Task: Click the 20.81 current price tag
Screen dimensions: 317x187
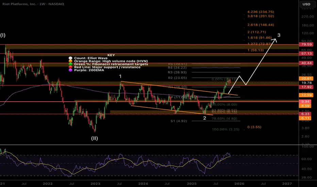Action: click(x=304, y=79)
